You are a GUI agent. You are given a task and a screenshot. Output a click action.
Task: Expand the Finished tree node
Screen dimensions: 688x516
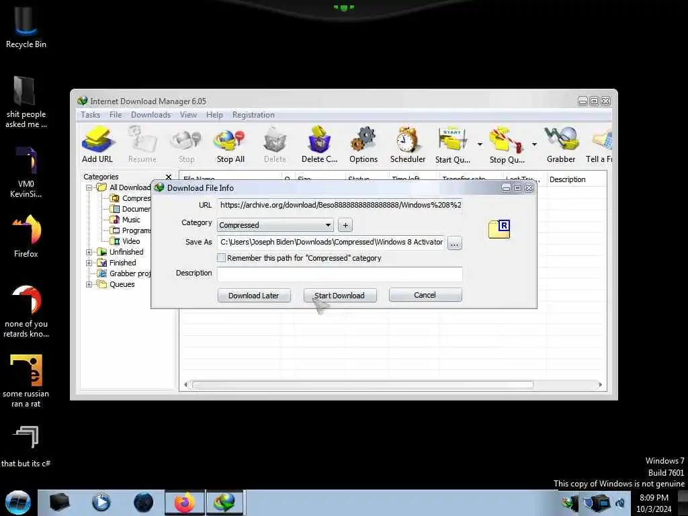point(89,263)
